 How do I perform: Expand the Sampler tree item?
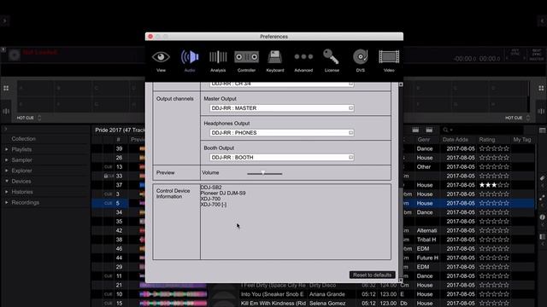click(6, 160)
